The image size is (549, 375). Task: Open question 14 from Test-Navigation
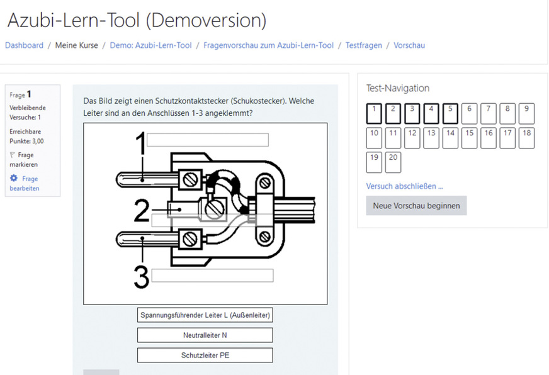[x=450, y=138]
